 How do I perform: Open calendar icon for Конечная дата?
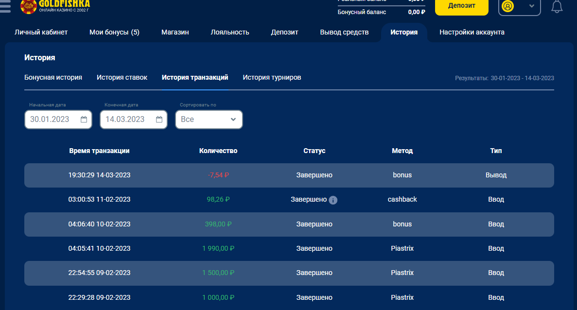pos(159,120)
